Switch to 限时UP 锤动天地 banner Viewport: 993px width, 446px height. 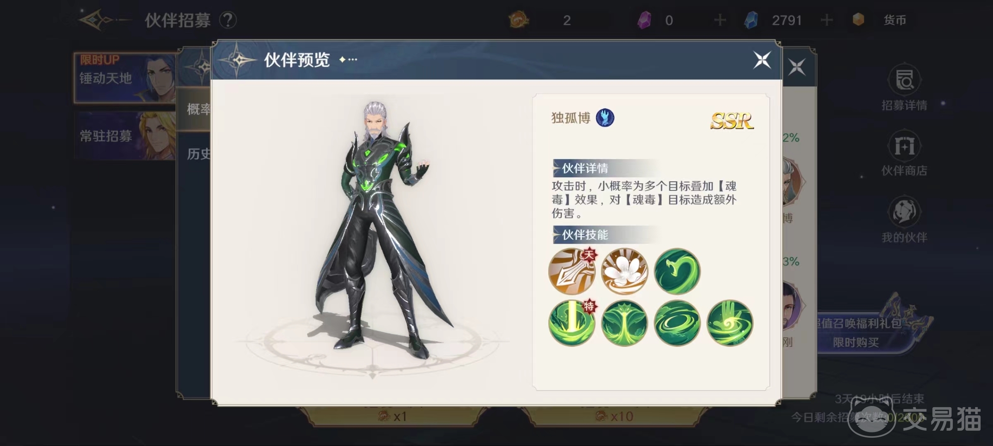pos(125,78)
